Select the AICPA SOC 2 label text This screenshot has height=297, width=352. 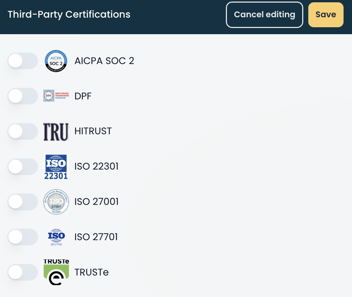tap(104, 61)
